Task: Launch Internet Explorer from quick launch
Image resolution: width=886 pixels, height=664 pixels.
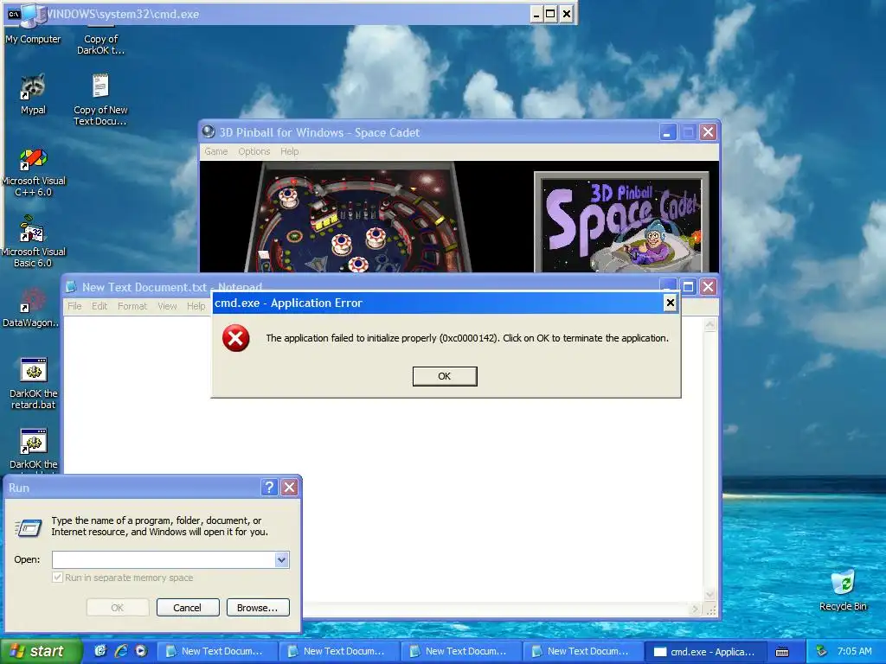Action: click(121, 651)
